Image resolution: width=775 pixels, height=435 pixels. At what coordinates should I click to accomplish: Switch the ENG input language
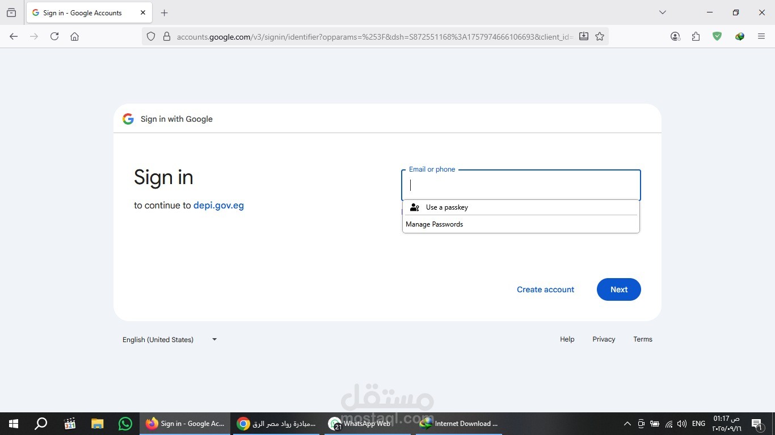pos(698,424)
